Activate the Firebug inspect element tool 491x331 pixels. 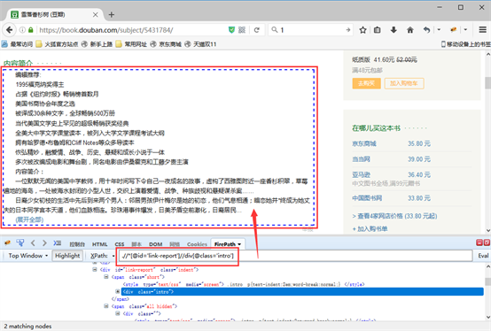point(20,242)
